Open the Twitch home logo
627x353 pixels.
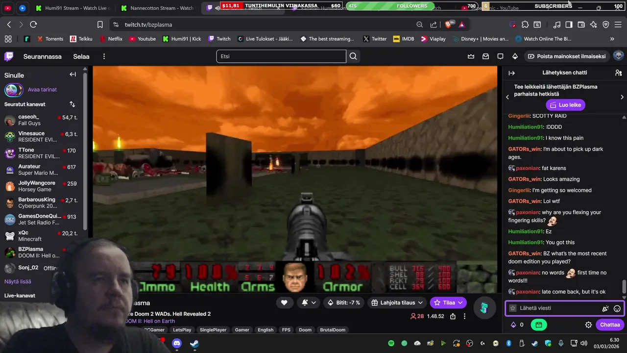click(x=9, y=56)
